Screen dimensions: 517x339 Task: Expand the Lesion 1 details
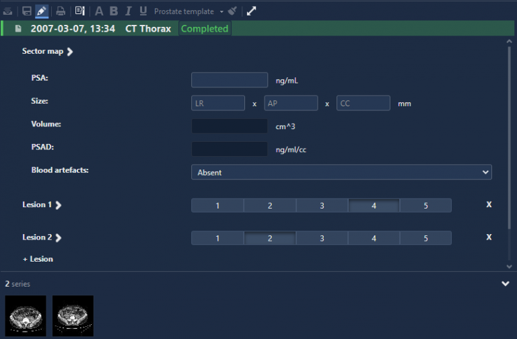click(x=59, y=205)
